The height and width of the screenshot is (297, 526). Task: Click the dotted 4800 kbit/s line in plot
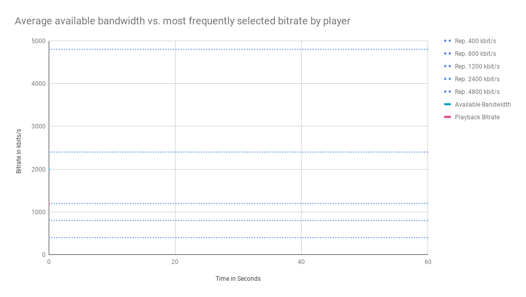[238, 49]
